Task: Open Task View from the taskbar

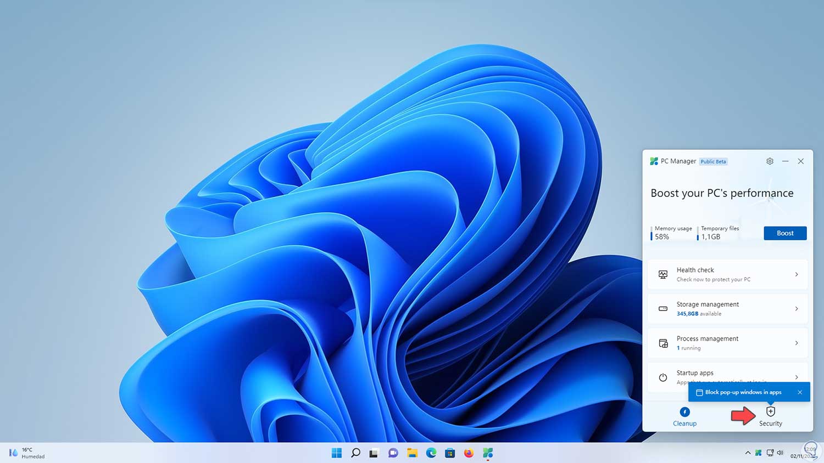Action: (374, 453)
